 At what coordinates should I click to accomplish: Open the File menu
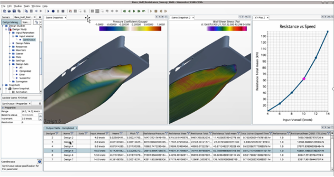pos(3,6)
